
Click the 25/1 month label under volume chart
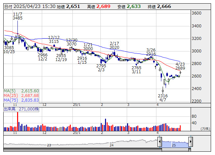[x=77, y=133]
